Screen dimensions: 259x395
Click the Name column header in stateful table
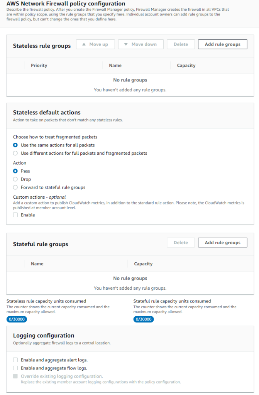tap(37, 263)
